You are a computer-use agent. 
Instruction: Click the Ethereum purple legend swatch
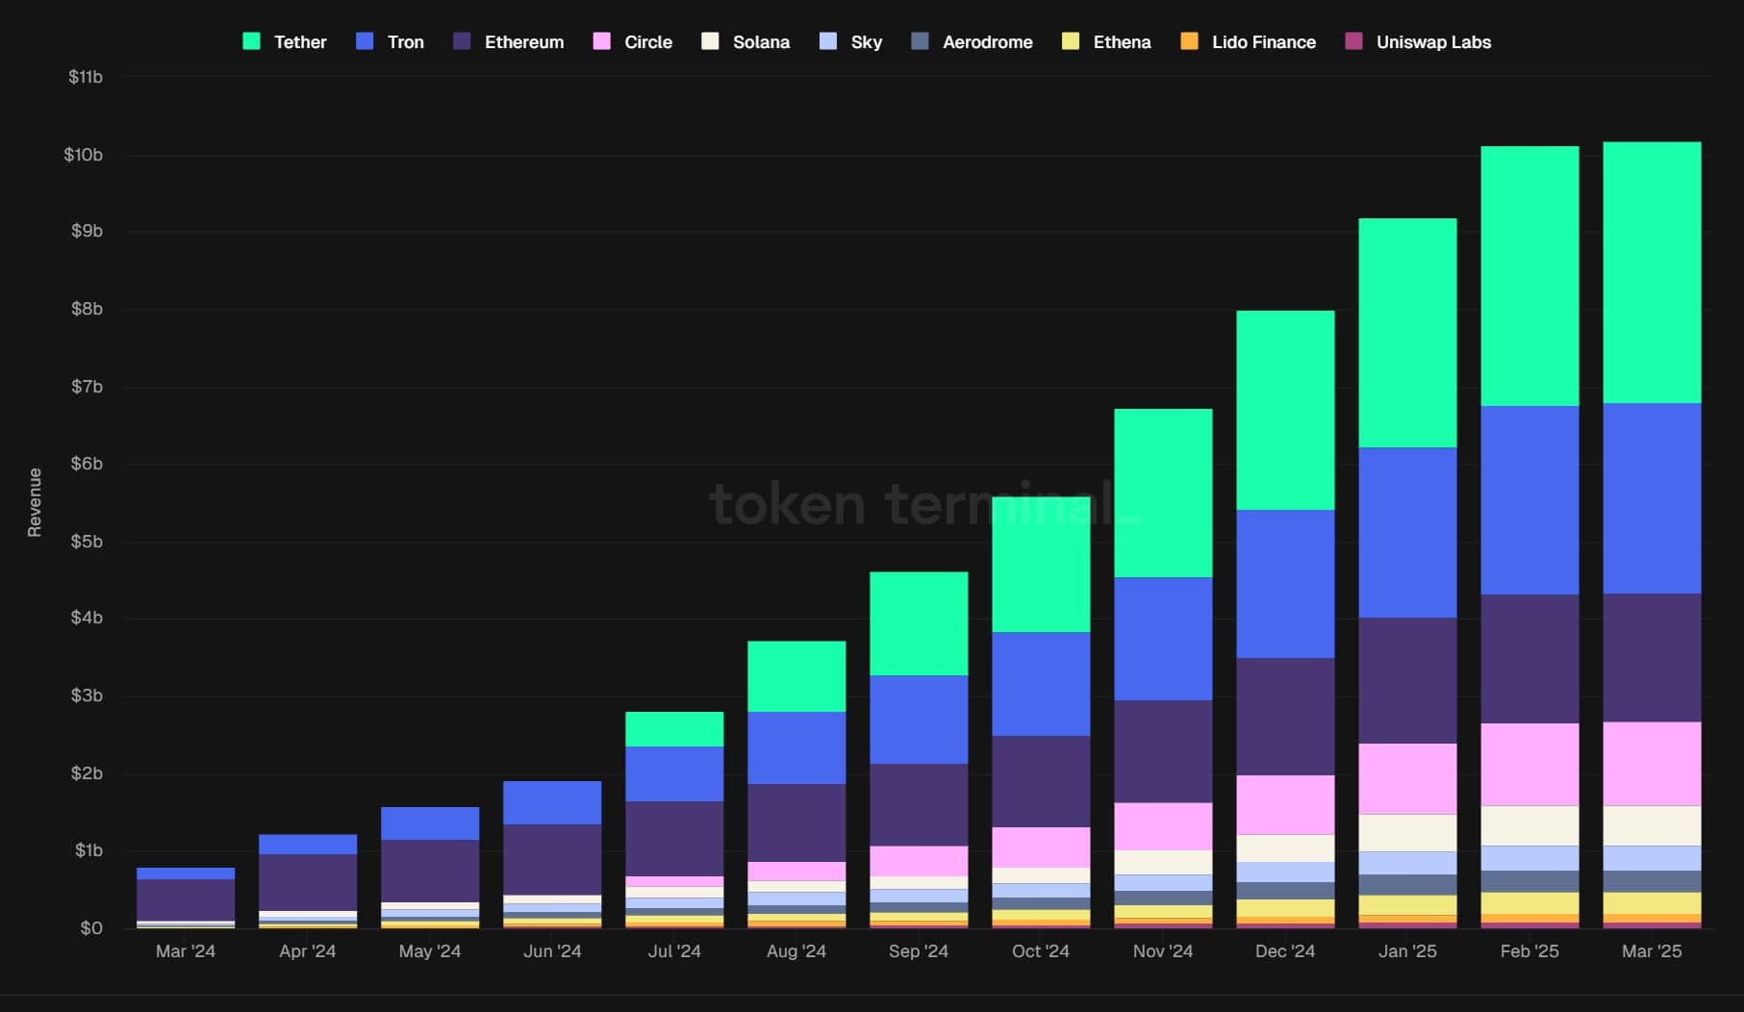[x=462, y=41]
